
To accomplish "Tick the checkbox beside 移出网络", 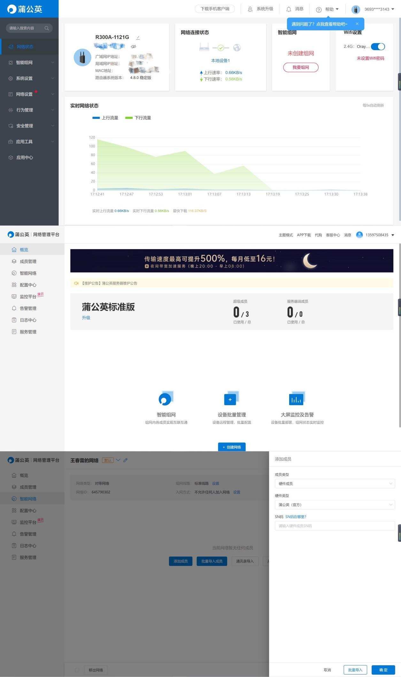I will pos(77,670).
